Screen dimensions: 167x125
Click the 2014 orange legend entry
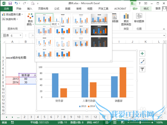(92, 106)
